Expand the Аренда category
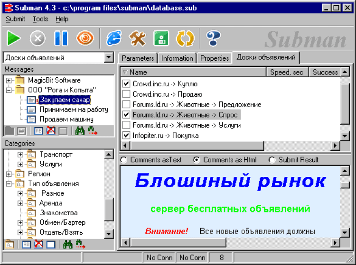 point(20,203)
